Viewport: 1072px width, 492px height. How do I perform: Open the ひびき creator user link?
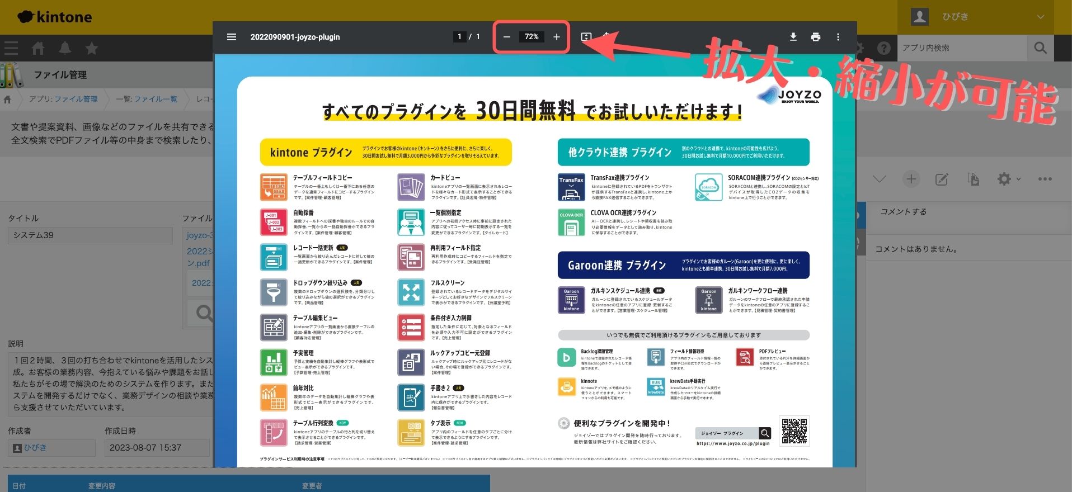click(35, 447)
